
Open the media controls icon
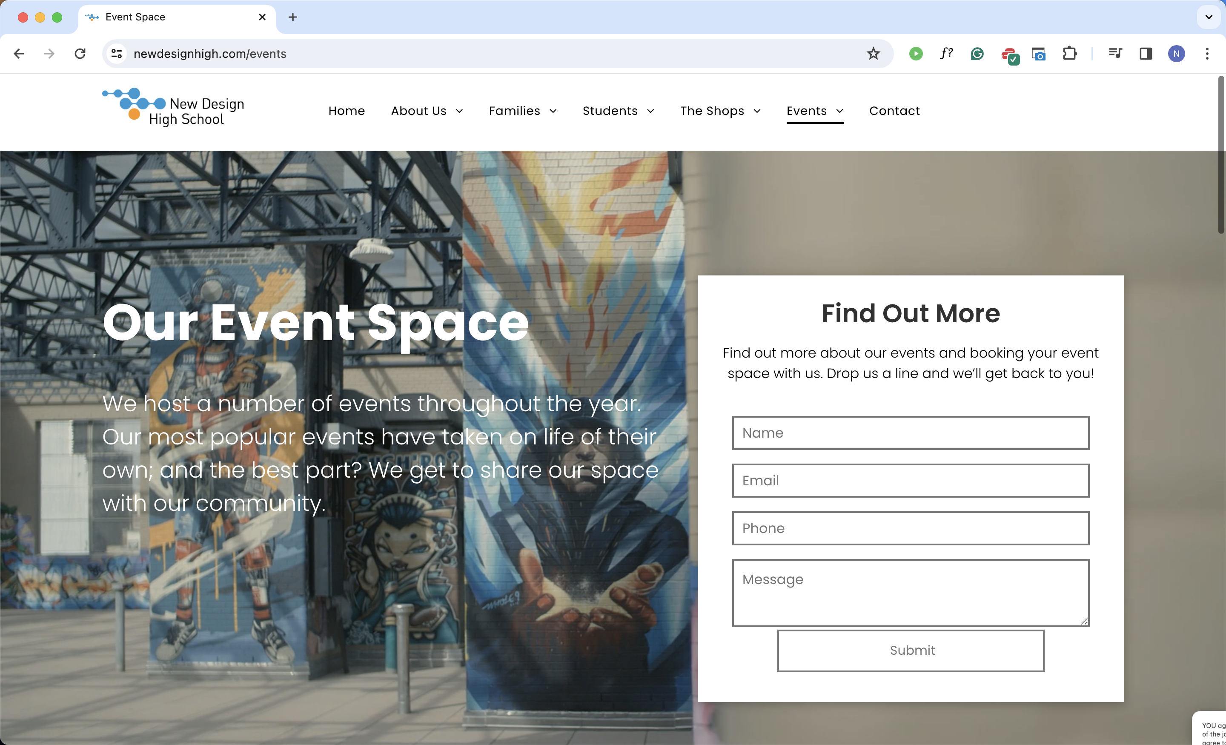click(1115, 53)
